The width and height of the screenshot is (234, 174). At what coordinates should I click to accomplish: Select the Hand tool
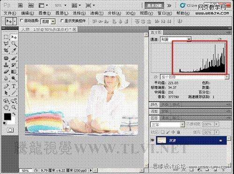pyautogui.click(x=6, y=107)
